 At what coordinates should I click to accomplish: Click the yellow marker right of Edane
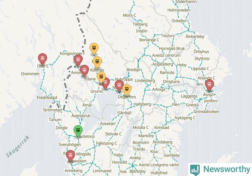pyautogui.click(x=101, y=77)
